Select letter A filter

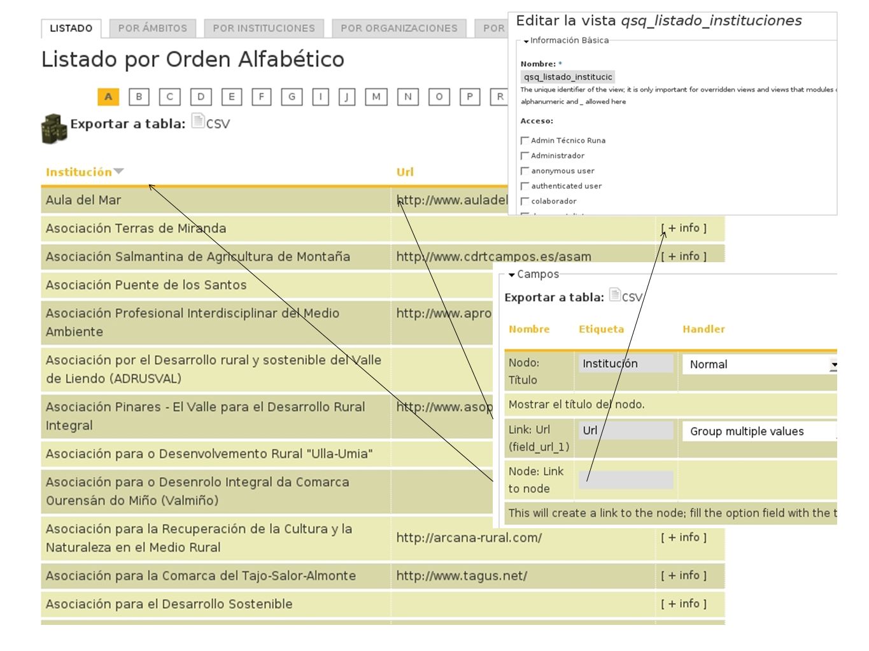(x=108, y=97)
